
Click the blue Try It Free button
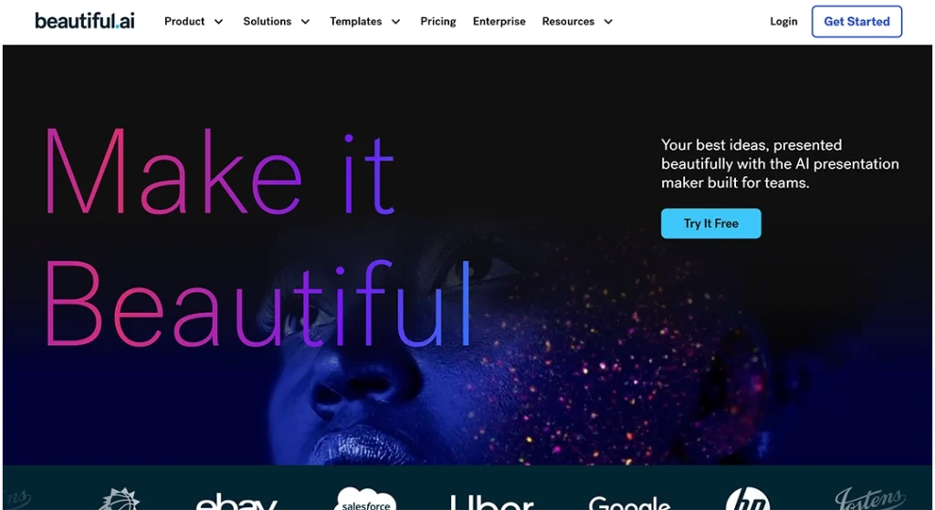pos(710,224)
